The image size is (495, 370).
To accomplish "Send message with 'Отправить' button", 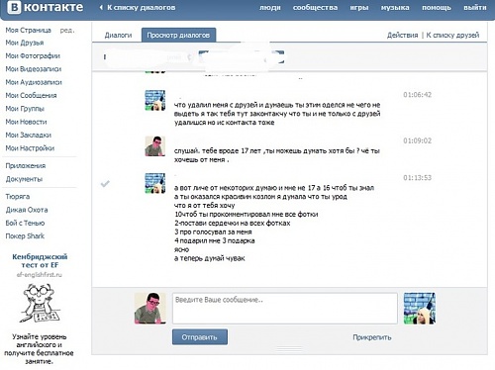I will pos(200,337).
